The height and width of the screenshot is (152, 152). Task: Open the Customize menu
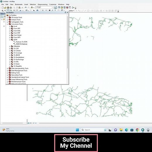53,4
